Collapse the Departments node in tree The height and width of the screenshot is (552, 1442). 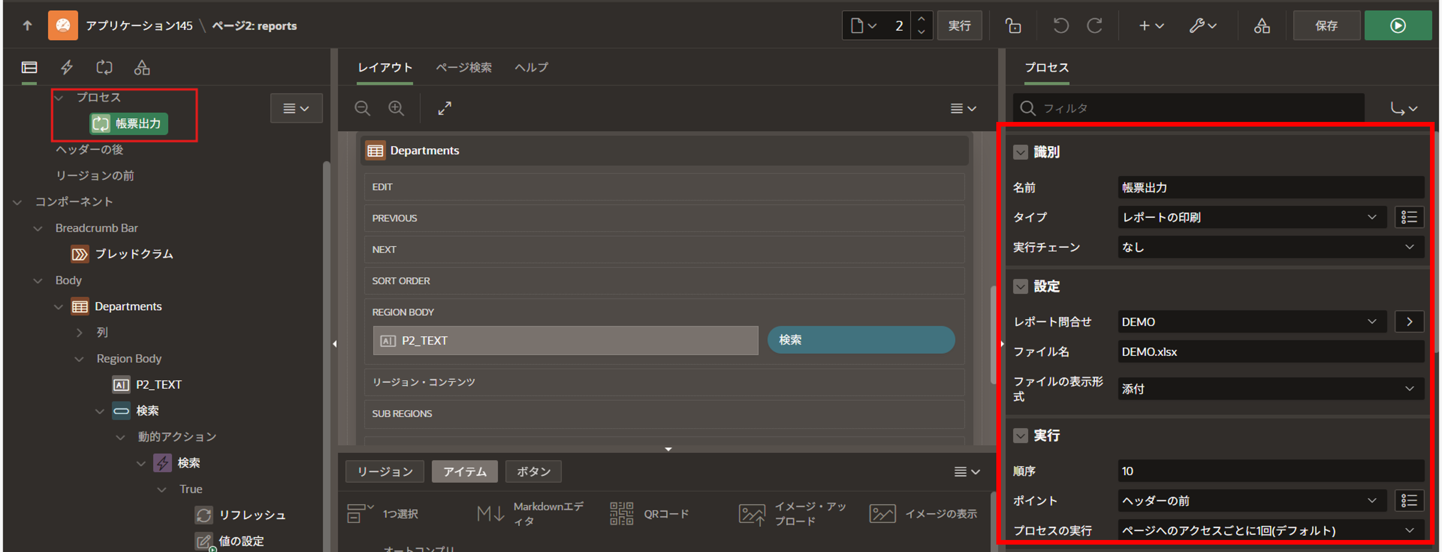tap(58, 306)
